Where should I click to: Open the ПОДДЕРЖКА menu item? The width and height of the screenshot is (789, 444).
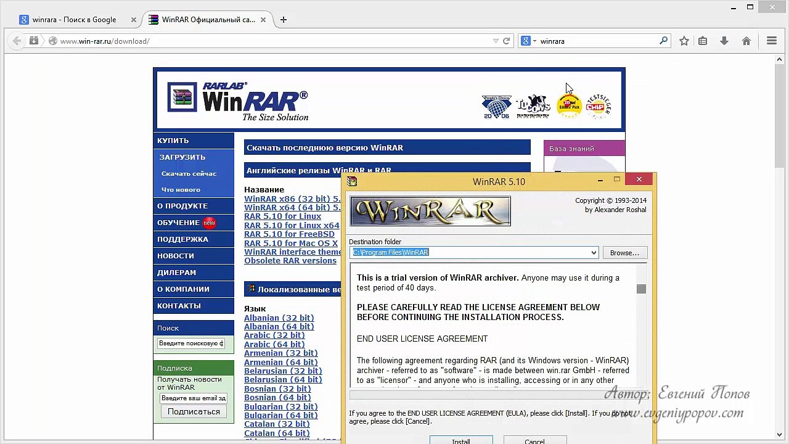(194, 239)
